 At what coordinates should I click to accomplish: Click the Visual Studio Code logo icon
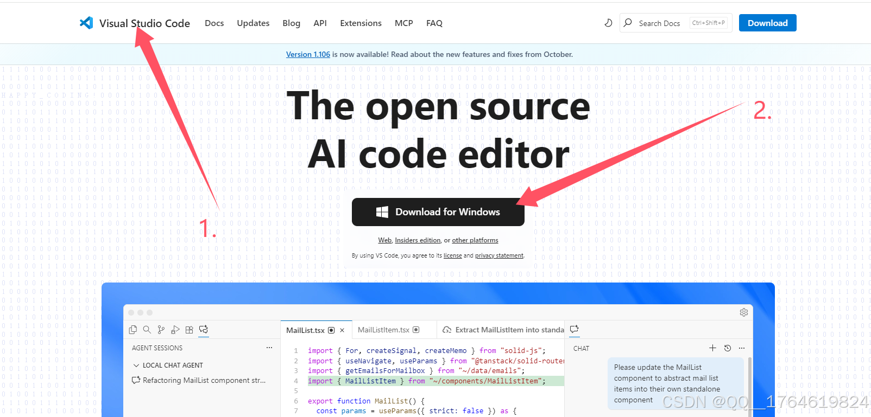tap(86, 23)
